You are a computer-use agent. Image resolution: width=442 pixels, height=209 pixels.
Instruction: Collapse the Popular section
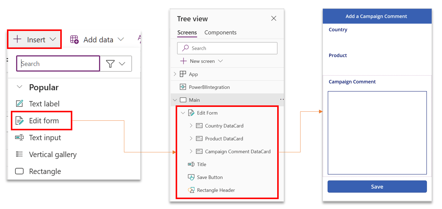coord(19,87)
